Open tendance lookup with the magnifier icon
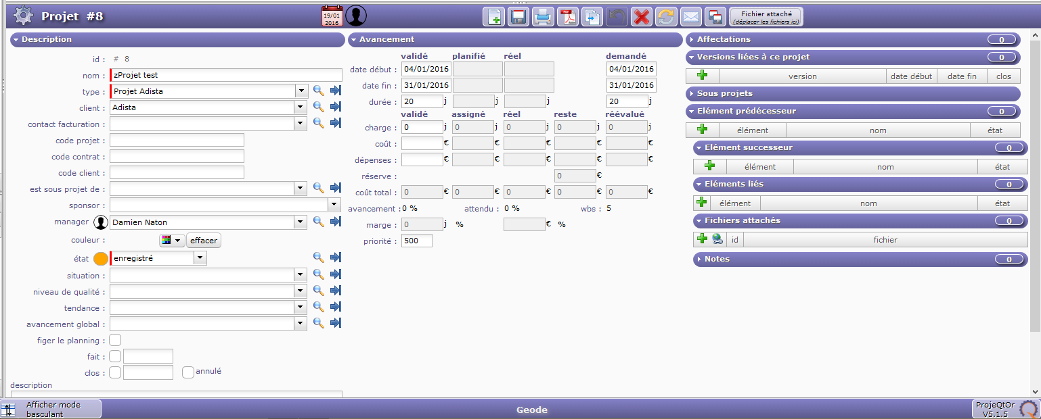The height and width of the screenshot is (419, 1041). pyautogui.click(x=319, y=307)
